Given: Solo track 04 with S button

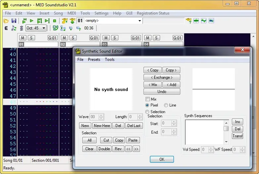Looking at the screenshot, I should pyautogui.click(x=156, y=38).
